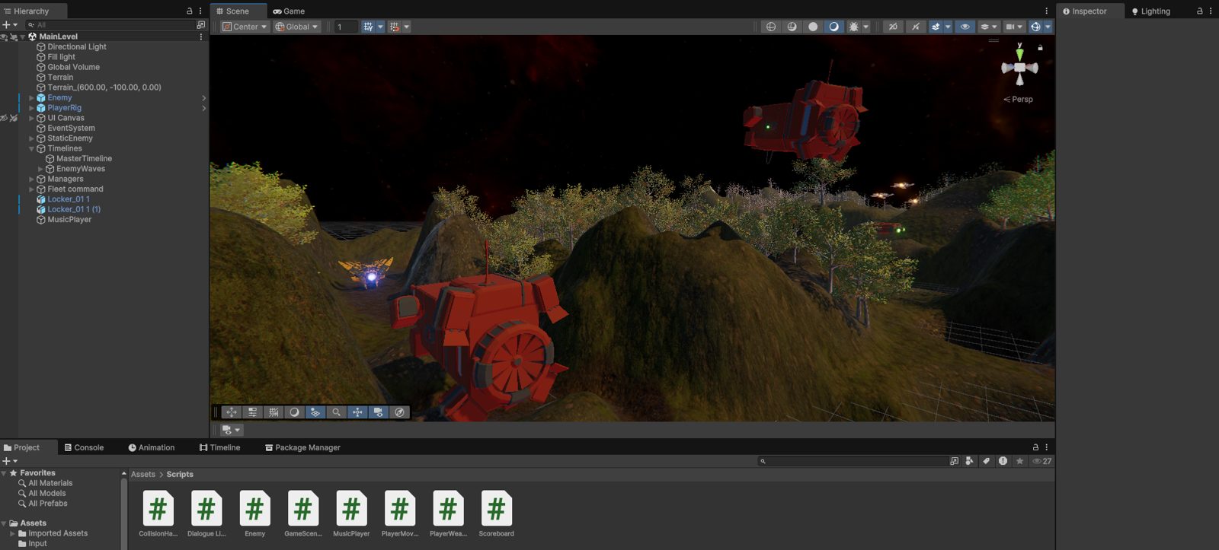Image resolution: width=1219 pixels, height=550 pixels.
Task: Open the Console tab
Action: [84, 448]
